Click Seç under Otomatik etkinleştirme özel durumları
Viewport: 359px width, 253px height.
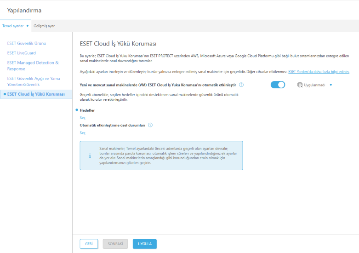pyautogui.click(x=82, y=132)
